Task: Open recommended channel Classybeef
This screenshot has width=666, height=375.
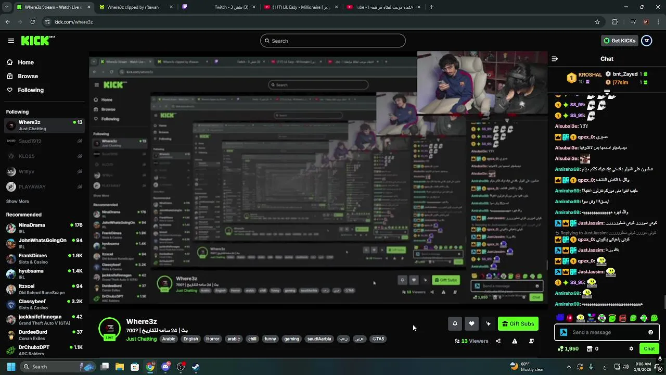Action: coord(44,304)
